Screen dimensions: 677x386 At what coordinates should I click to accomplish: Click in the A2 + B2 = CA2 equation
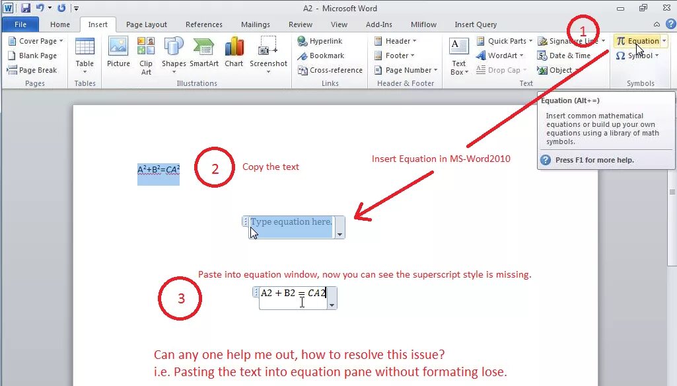293,293
